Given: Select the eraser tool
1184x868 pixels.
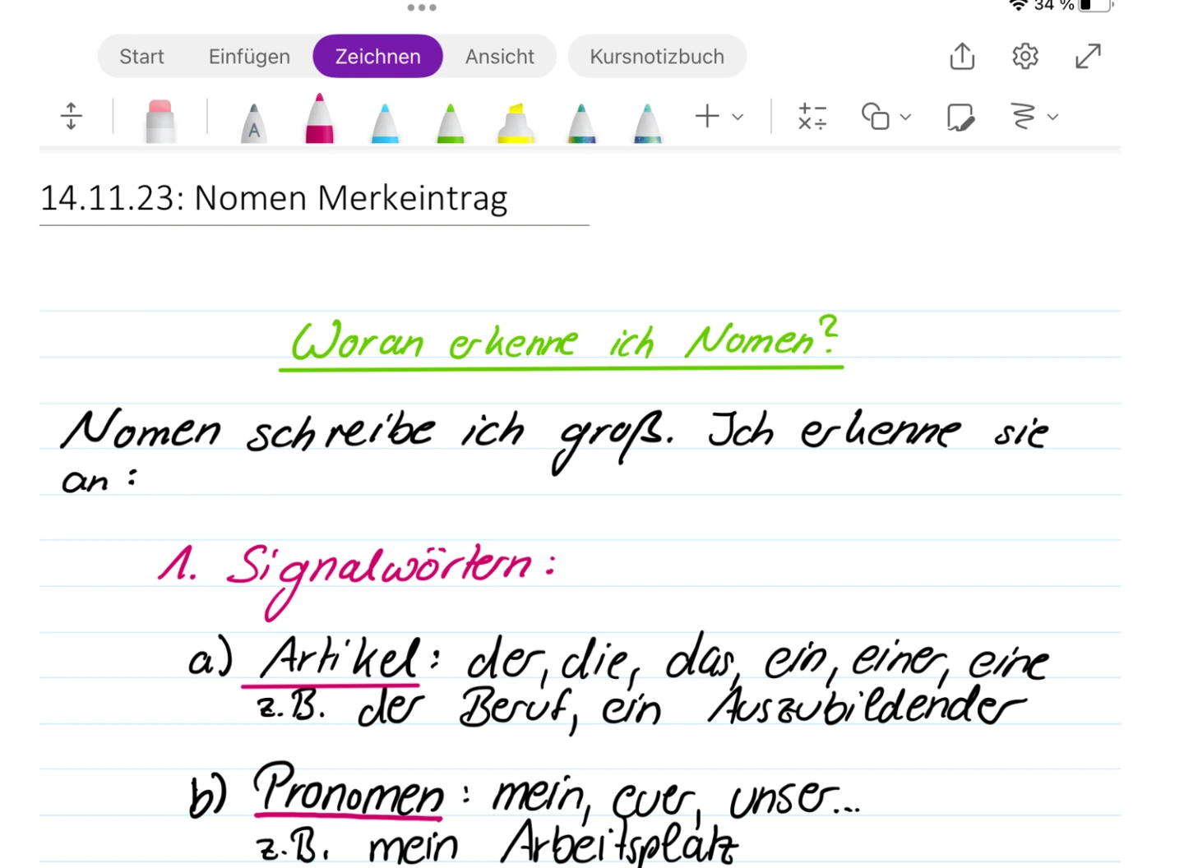Looking at the screenshot, I should [160, 120].
